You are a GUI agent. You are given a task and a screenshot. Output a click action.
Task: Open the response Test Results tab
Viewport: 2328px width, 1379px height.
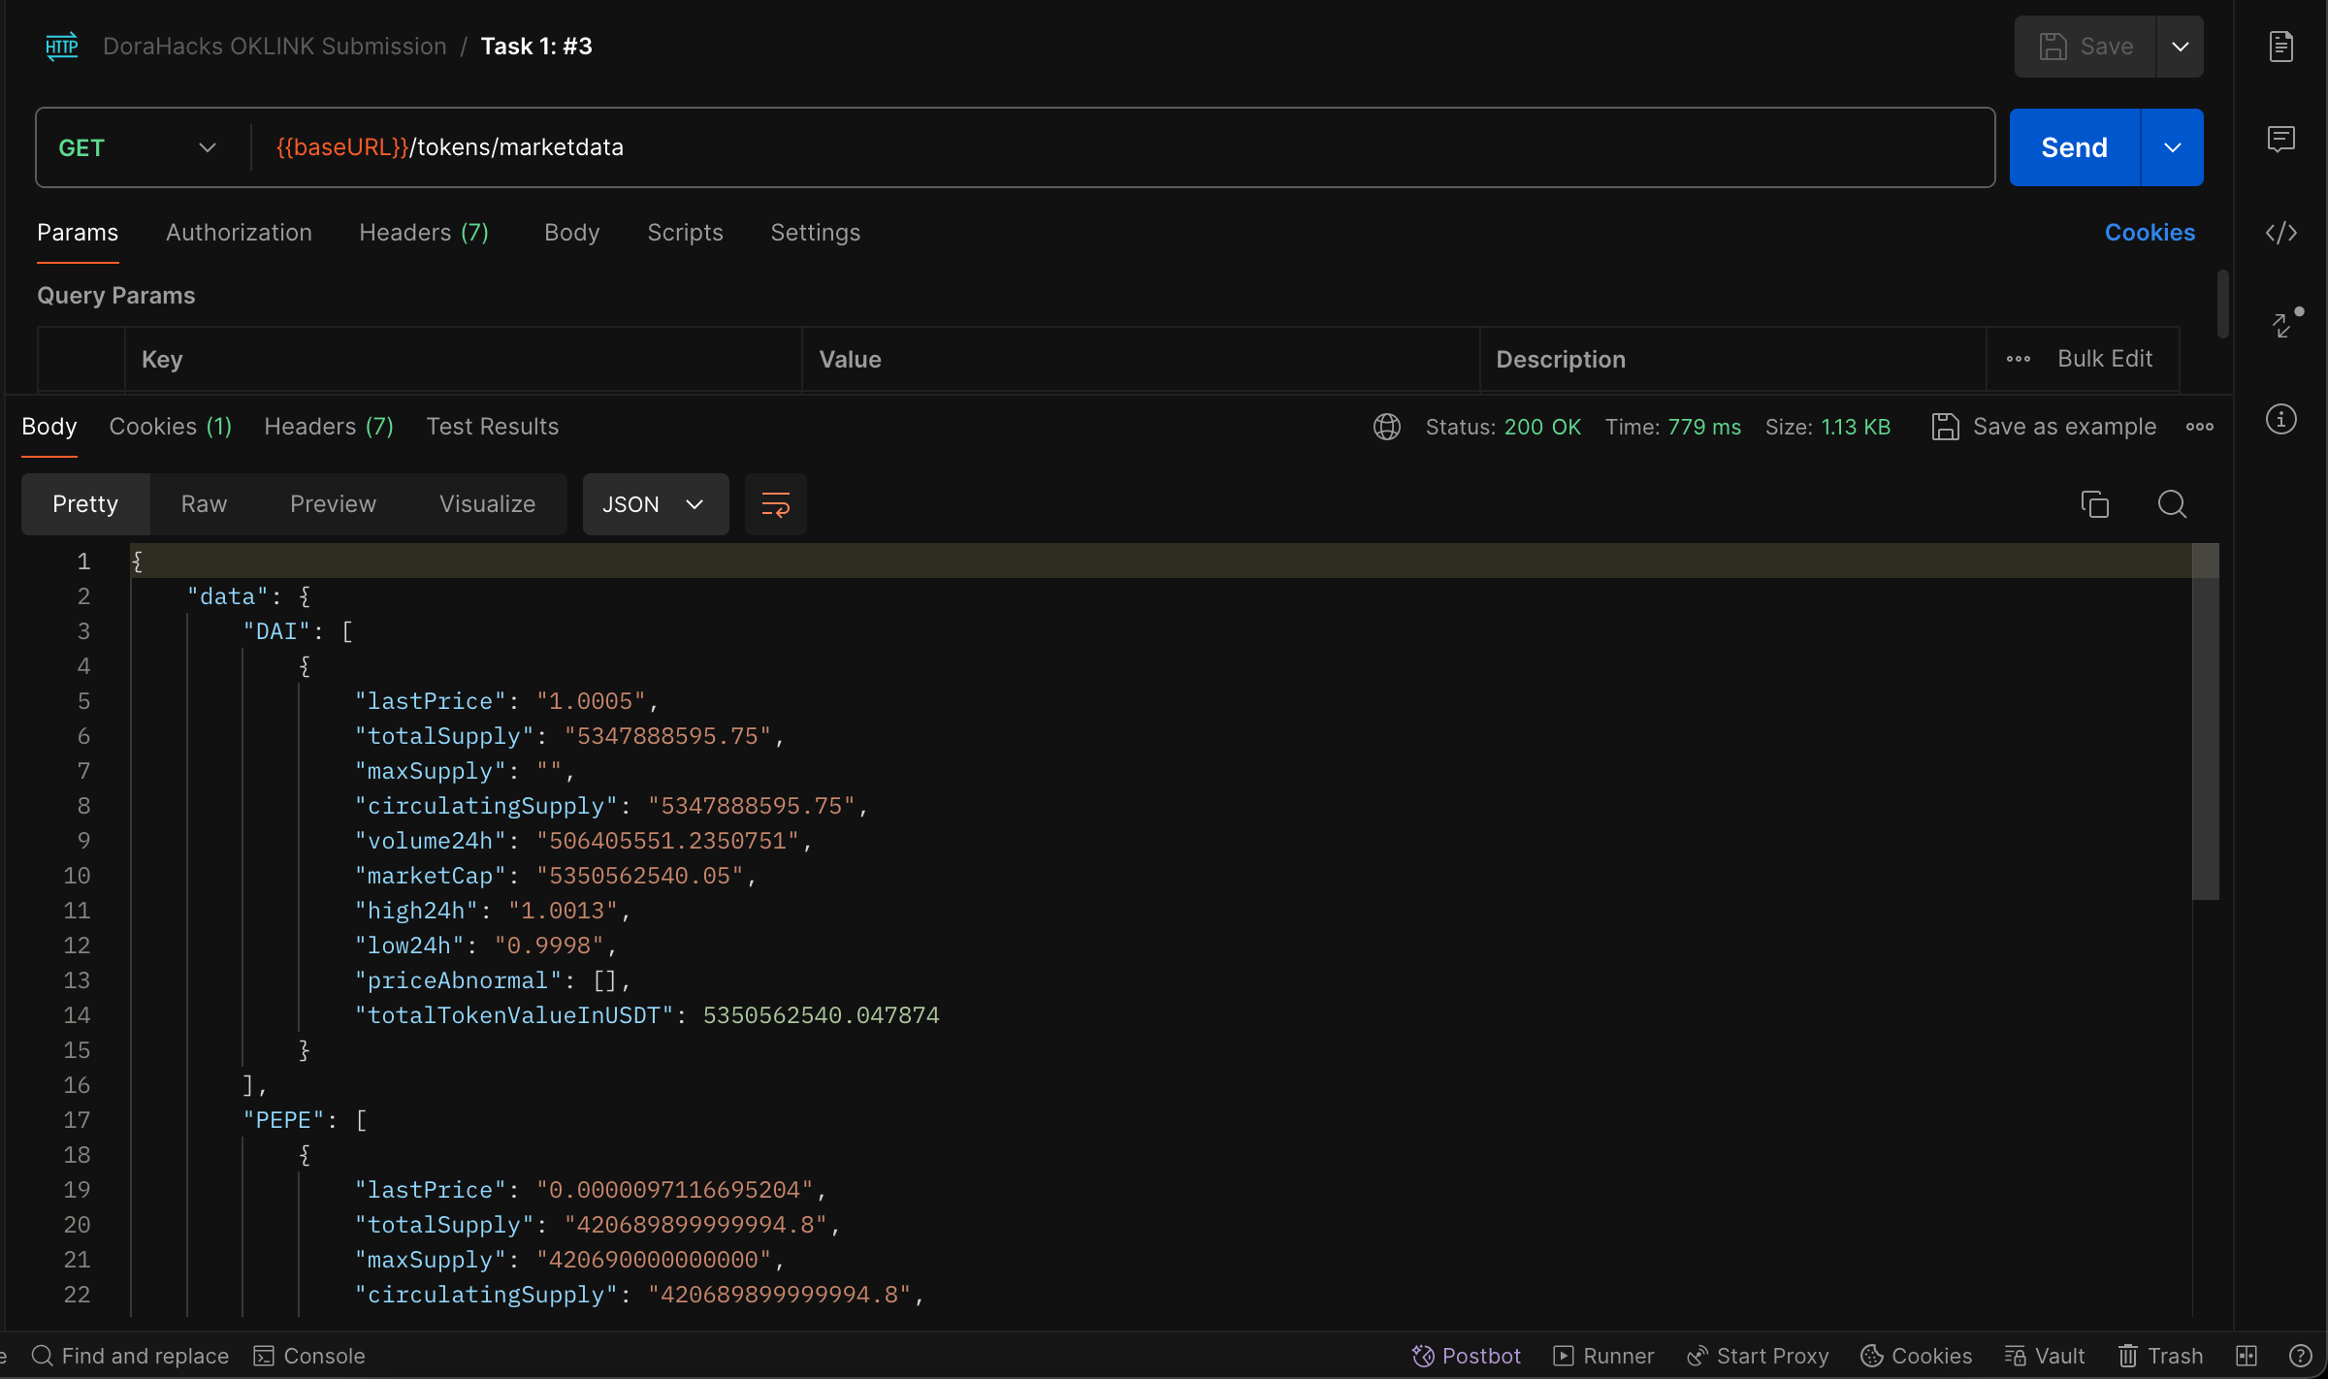point(492,427)
